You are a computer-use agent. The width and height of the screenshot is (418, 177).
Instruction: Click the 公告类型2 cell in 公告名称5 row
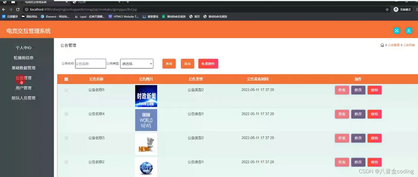click(196, 90)
